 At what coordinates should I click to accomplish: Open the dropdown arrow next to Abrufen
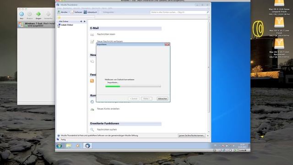pyautogui.click(x=69, y=12)
